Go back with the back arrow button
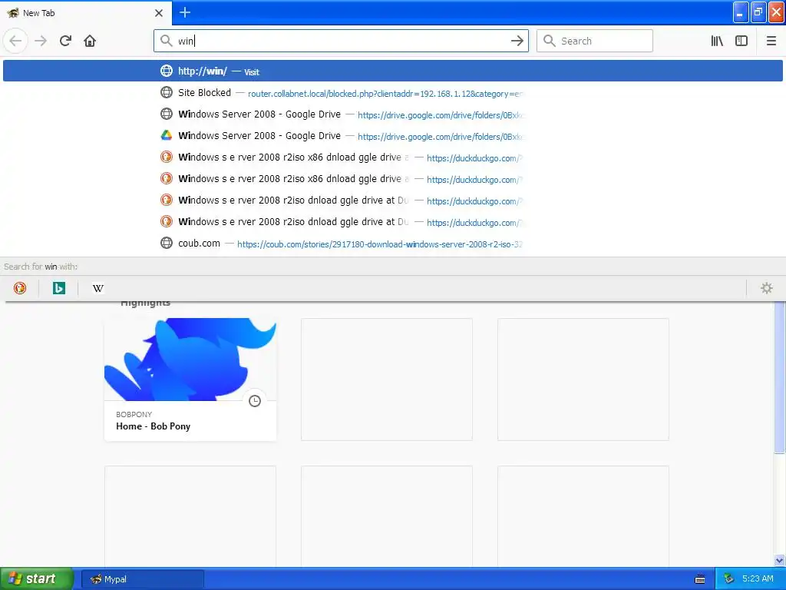 coord(15,41)
